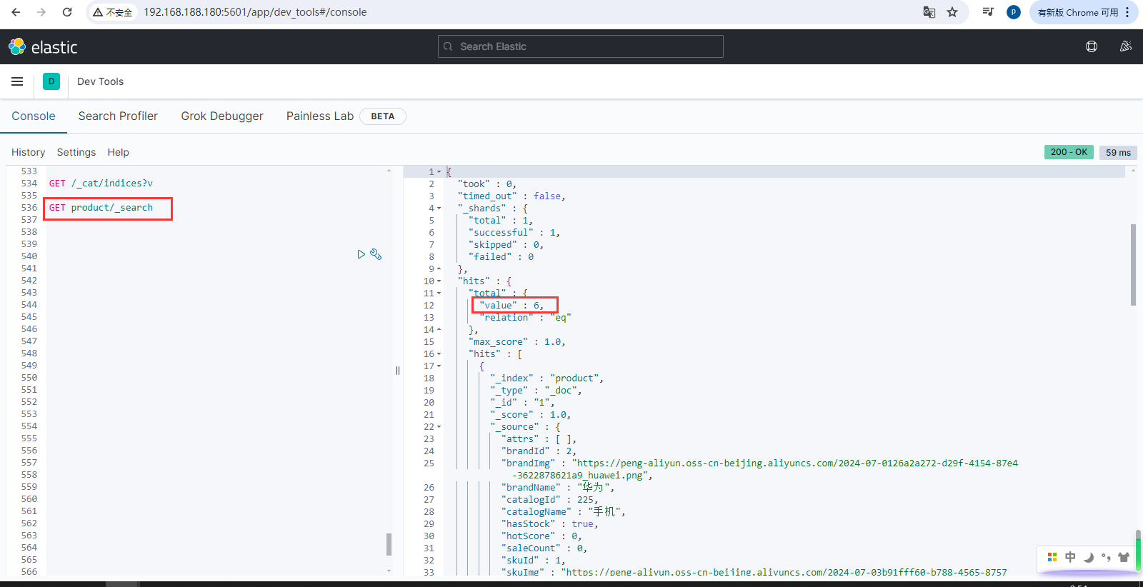
Task: Run the request with play icon
Action: (x=361, y=254)
